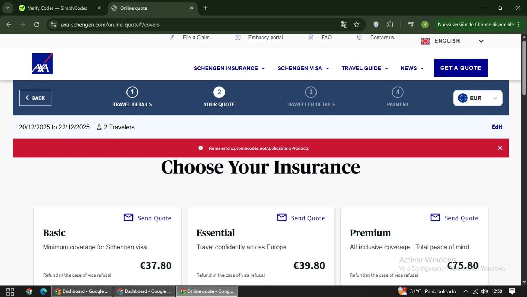Image resolution: width=527 pixels, height=297 pixels.
Task: Expand the Schengen Insurance menu
Action: pos(229,68)
